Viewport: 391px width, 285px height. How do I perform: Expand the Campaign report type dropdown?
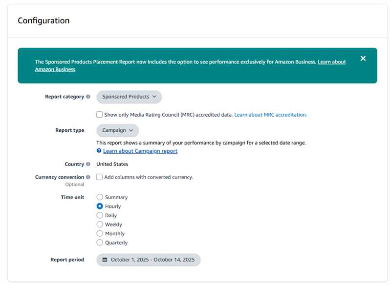pos(117,130)
